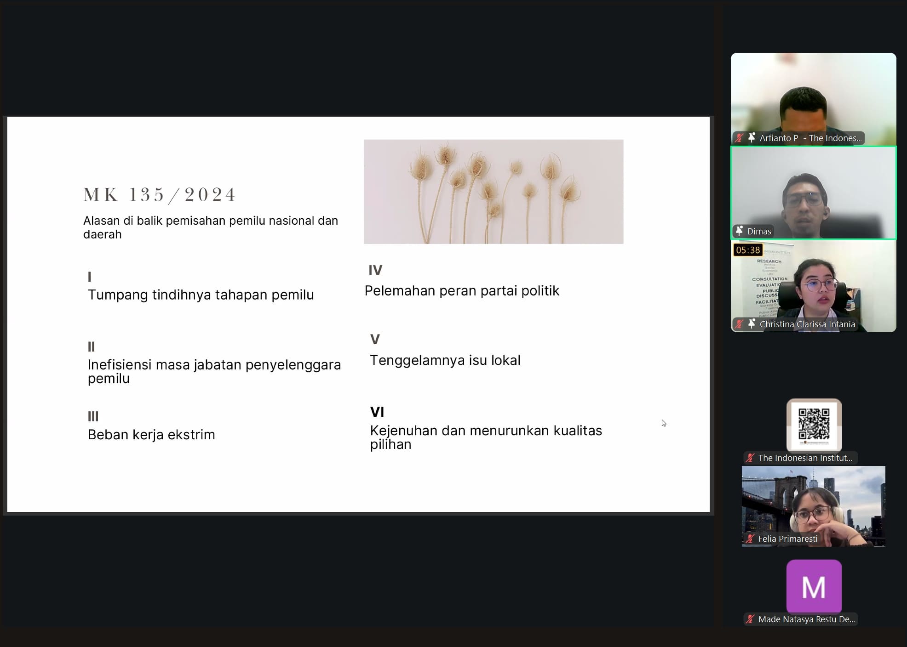Click Christina Clarissa Intania's muted mic icon
907x647 pixels.
739,324
